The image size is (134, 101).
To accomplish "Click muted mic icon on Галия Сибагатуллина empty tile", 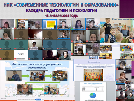I will 1,49.
